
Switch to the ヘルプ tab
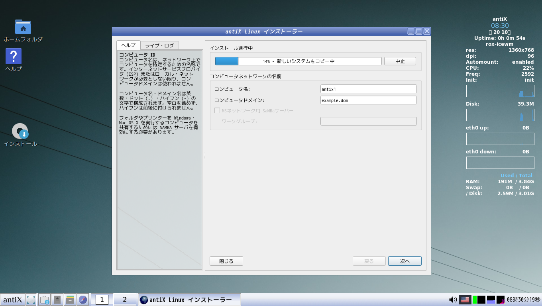128,45
